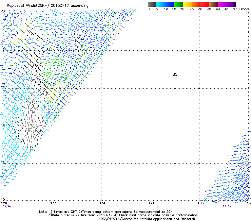Click legend tick label 40
Viewport: 251px width, 221px height.
(218, 9)
